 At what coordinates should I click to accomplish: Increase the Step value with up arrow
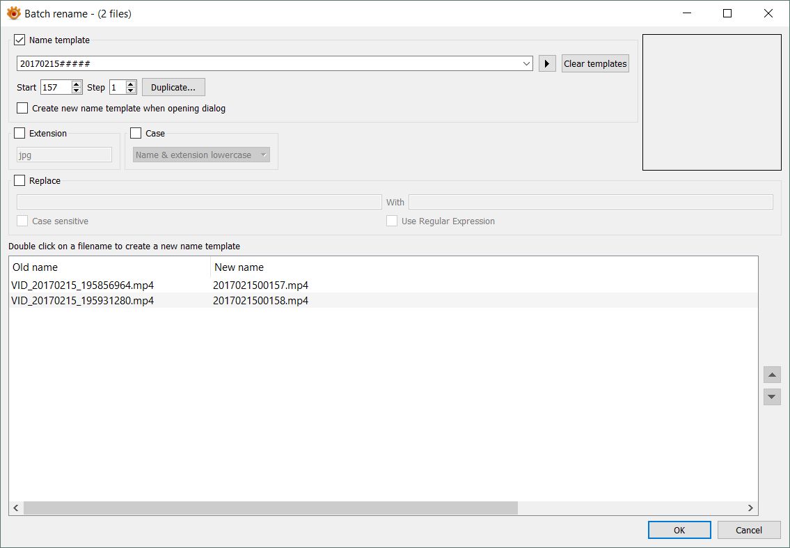click(x=130, y=84)
